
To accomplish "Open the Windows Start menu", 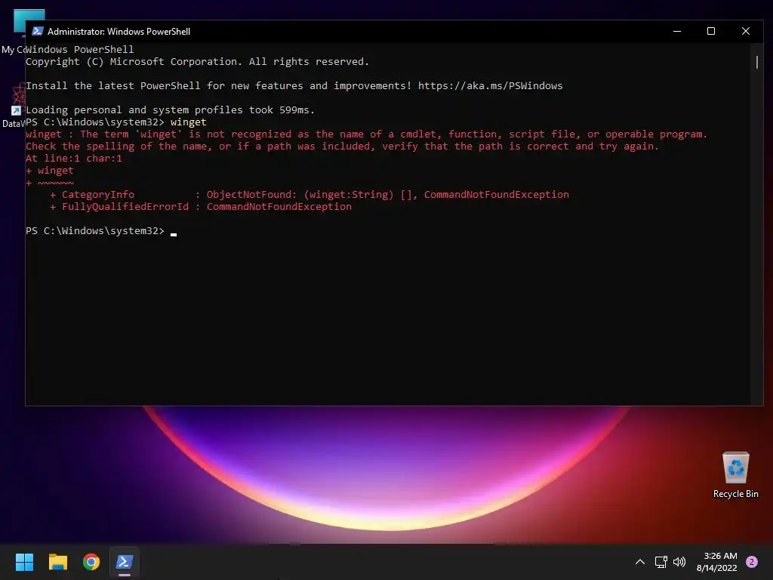I will click(x=24, y=562).
